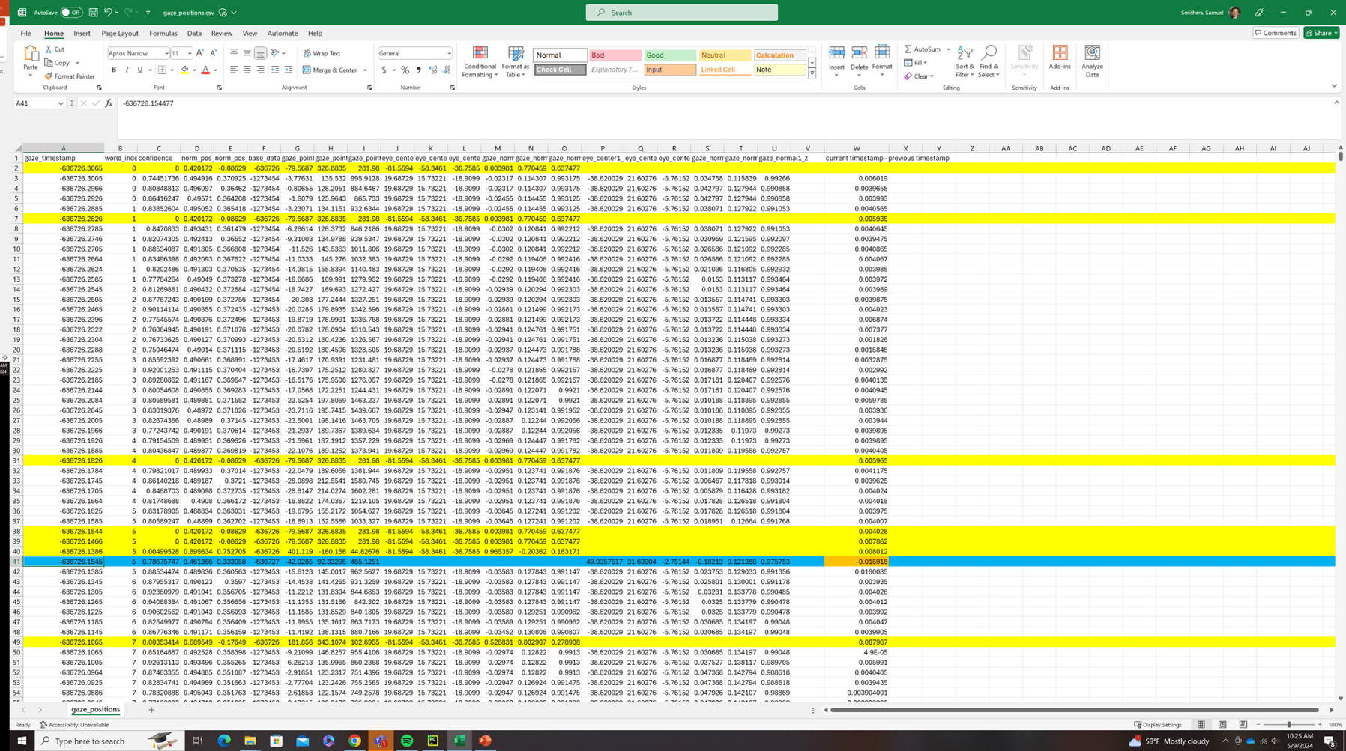Image resolution: width=1346 pixels, height=751 pixels.
Task: Click the Insert Function fx icon
Action: [109, 103]
